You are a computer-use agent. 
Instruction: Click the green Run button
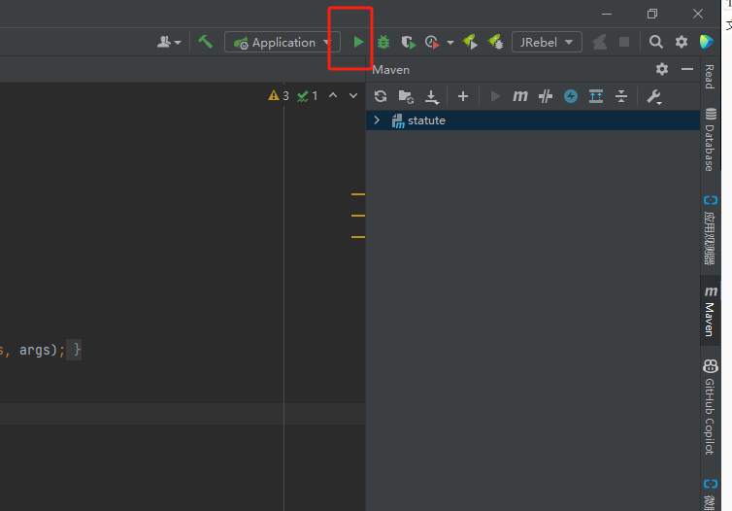tap(358, 43)
